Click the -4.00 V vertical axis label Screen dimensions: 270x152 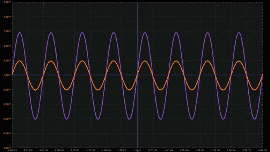7,133
